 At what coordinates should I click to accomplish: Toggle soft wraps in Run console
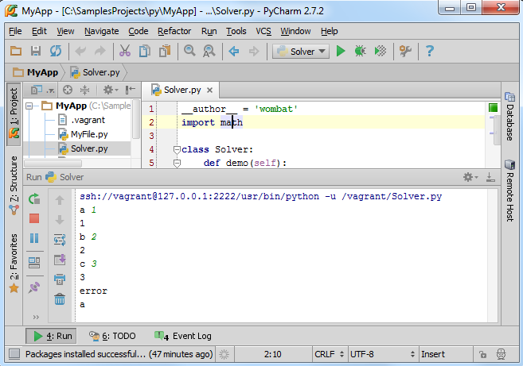pyautogui.click(x=60, y=240)
